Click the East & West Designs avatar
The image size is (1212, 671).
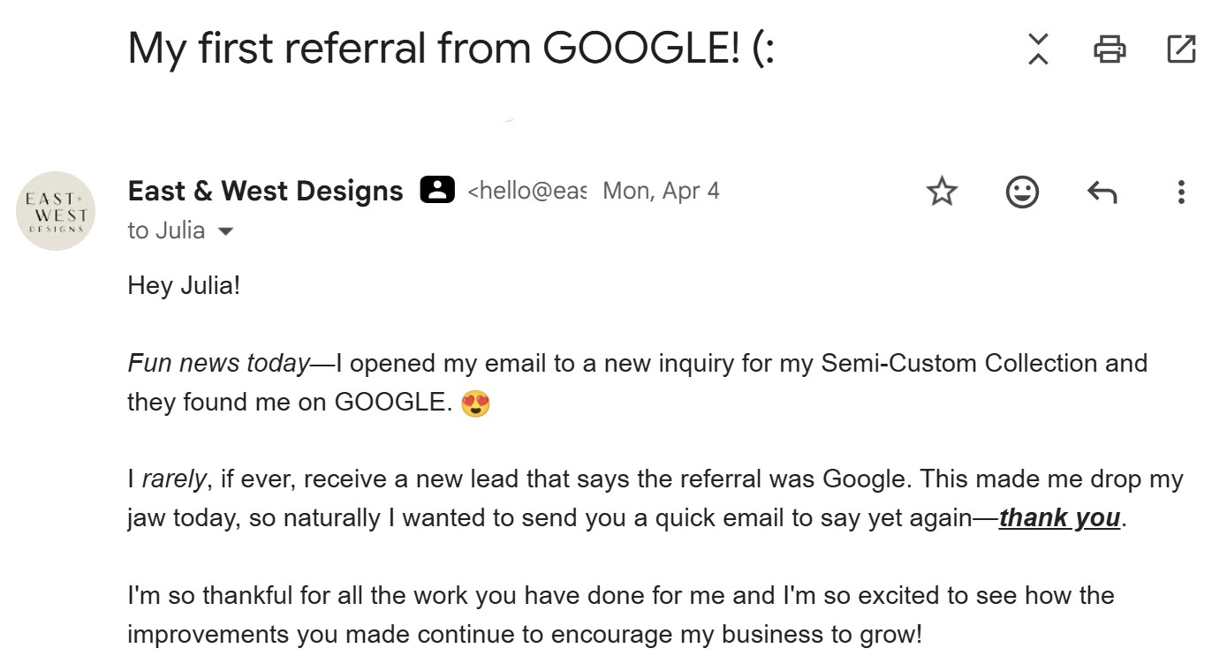coord(56,211)
